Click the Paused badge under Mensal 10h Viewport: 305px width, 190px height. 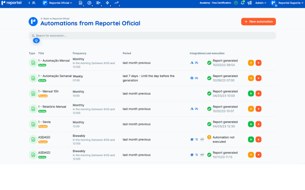coord(43,96)
